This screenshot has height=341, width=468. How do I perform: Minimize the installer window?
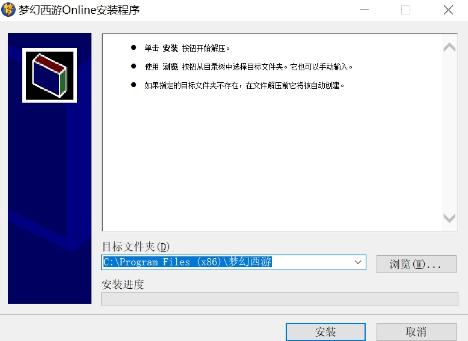364,10
